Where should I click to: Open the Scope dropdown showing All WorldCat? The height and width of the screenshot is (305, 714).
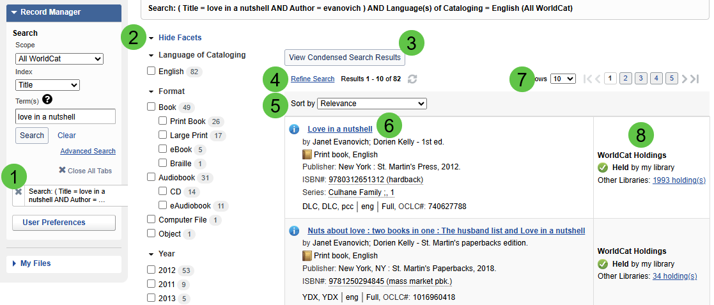(x=59, y=59)
